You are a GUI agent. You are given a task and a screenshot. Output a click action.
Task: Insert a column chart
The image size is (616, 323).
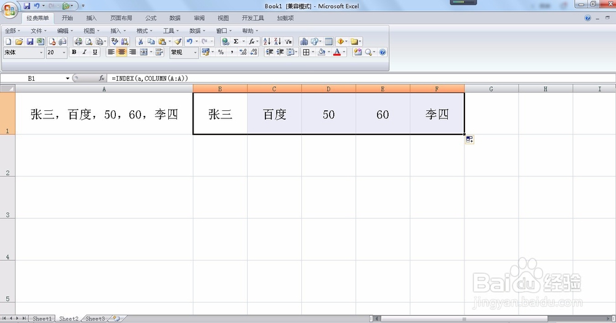pyautogui.click(x=304, y=42)
